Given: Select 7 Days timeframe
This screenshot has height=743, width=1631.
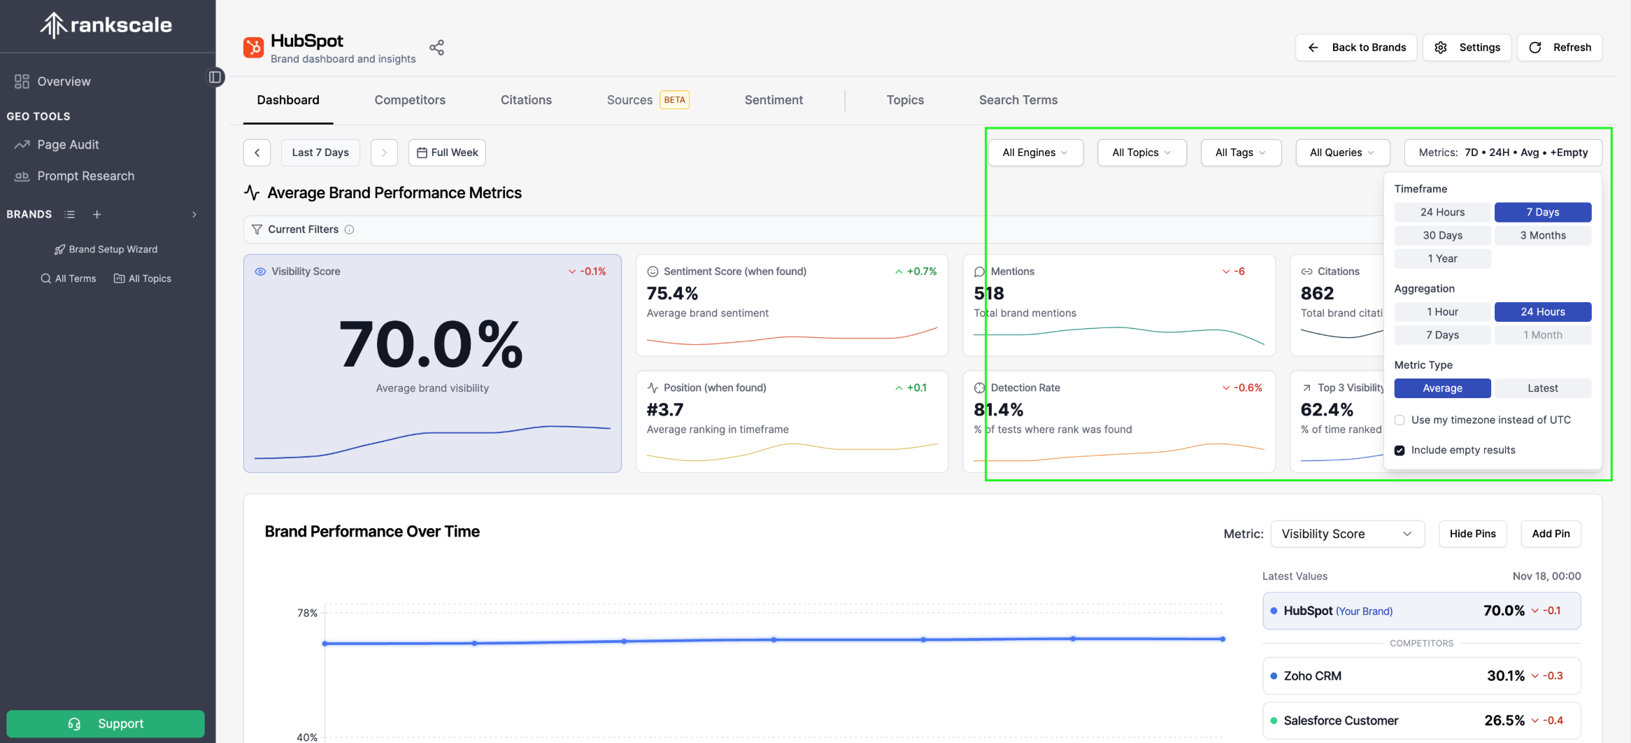Looking at the screenshot, I should [1543, 212].
